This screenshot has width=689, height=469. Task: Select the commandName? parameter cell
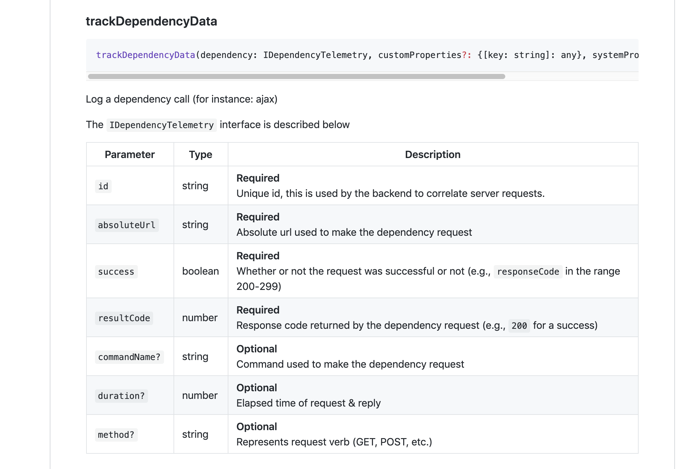click(x=129, y=357)
